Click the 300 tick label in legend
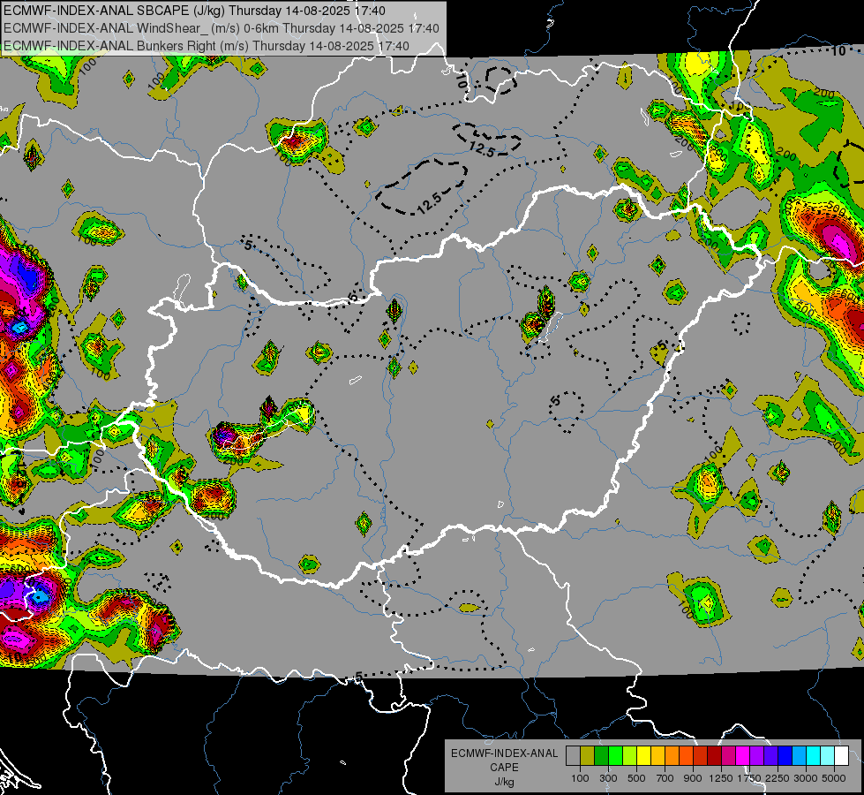Image resolution: width=864 pixels, height=795 pixels. 608,778
